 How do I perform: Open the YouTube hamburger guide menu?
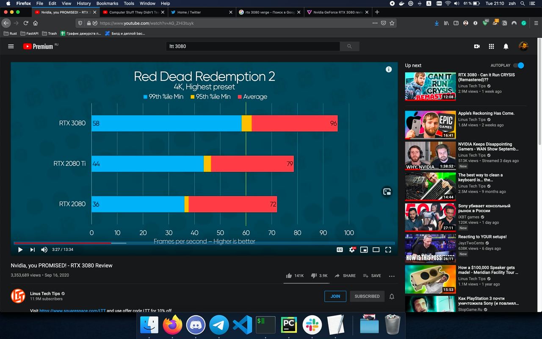click(x=11, y=46)
